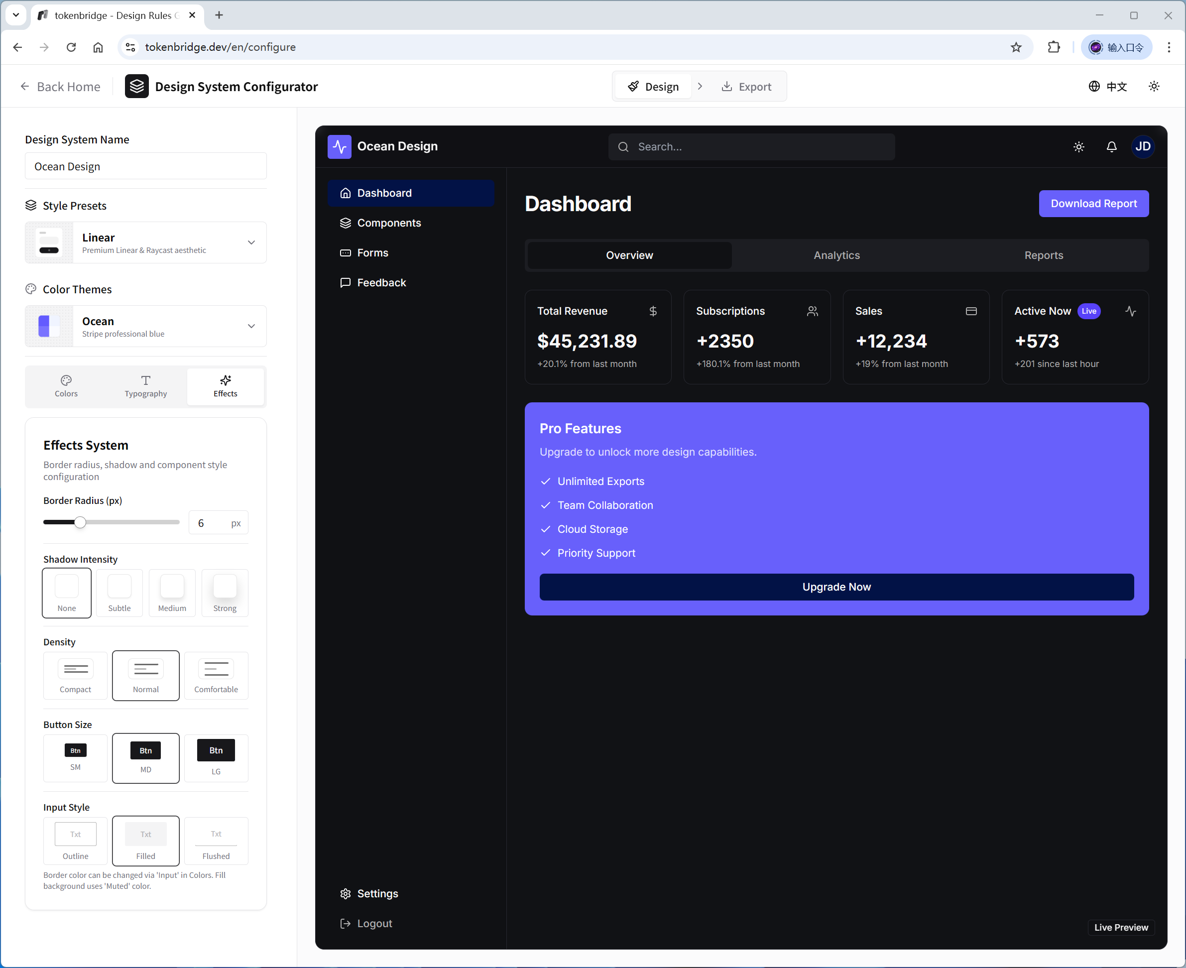
Task: Click the Download Report button
Action: 1093,204
